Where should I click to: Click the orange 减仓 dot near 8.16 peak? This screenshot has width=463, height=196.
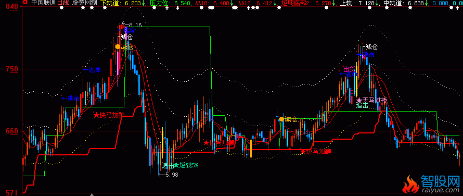click(x=118, y=46)
